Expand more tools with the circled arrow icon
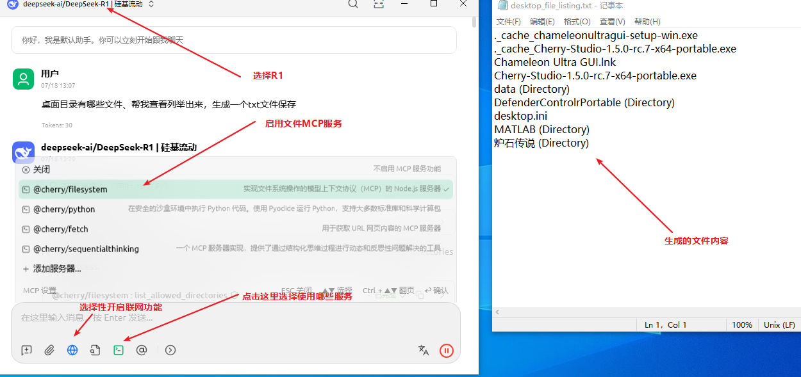The height and width of the screenshot is (377, 801). coord(170,350)
